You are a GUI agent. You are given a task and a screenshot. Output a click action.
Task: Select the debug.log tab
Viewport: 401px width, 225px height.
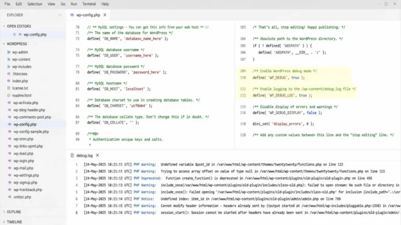pos(85,155)
